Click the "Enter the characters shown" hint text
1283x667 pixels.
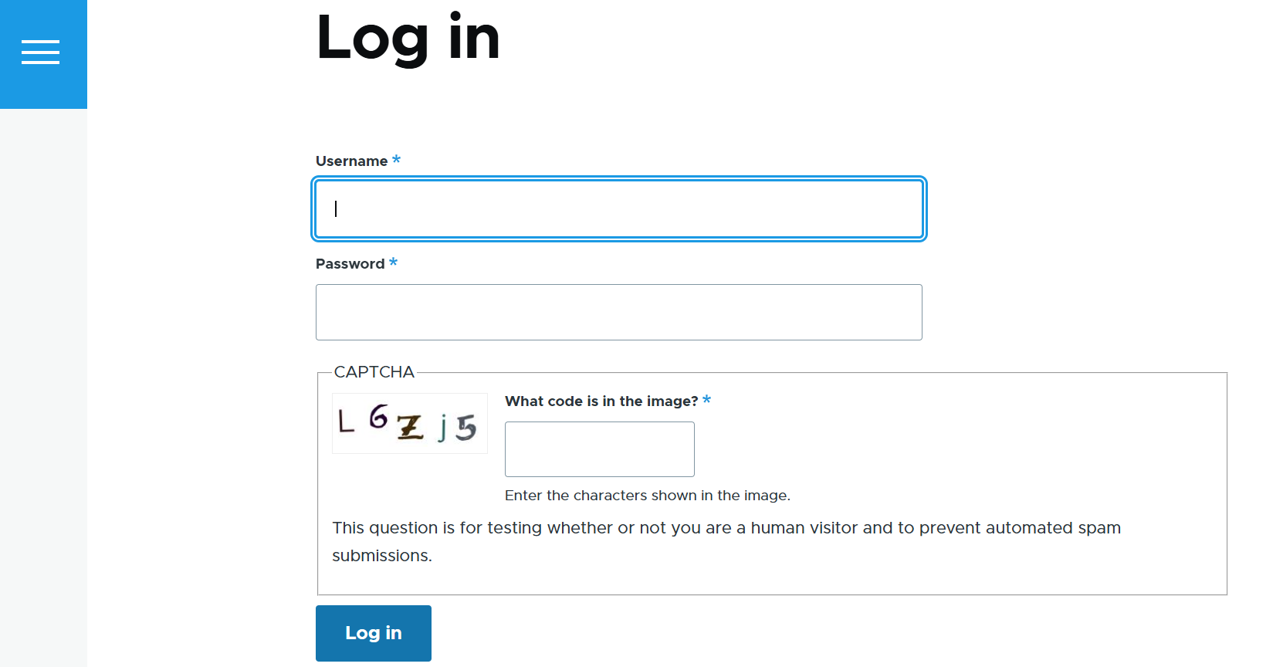point(647,496)
